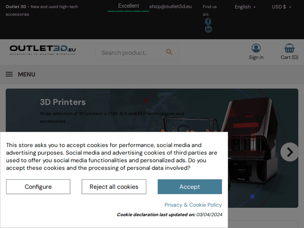The width and height of the screenshot is (304, 228).
Task: Open the shopping cart basket icon
Action: coord(289,49)
